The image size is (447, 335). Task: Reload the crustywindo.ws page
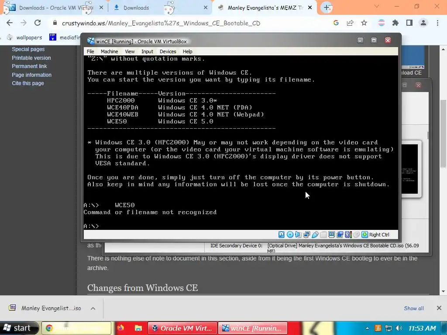point(38,23)
